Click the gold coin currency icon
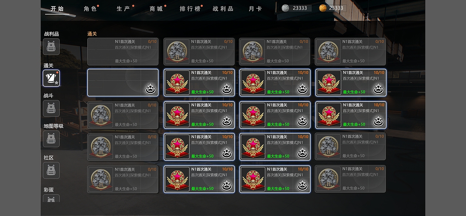This screenshot has width=466, height=216. coord(323,8)
